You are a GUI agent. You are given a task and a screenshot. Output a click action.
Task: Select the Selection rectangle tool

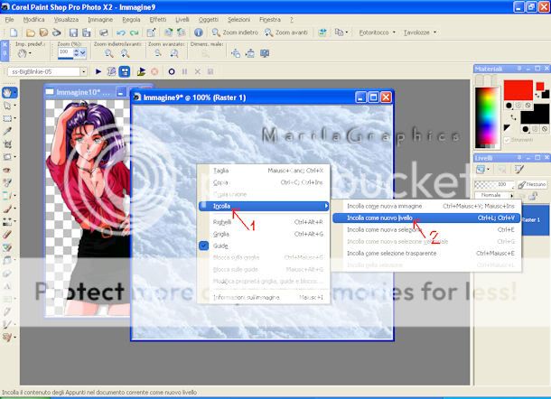[x=7, y=118]
